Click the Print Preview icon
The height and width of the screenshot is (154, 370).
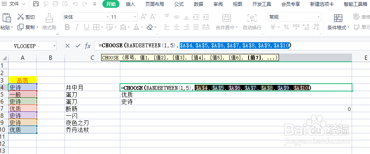(65, 4)
